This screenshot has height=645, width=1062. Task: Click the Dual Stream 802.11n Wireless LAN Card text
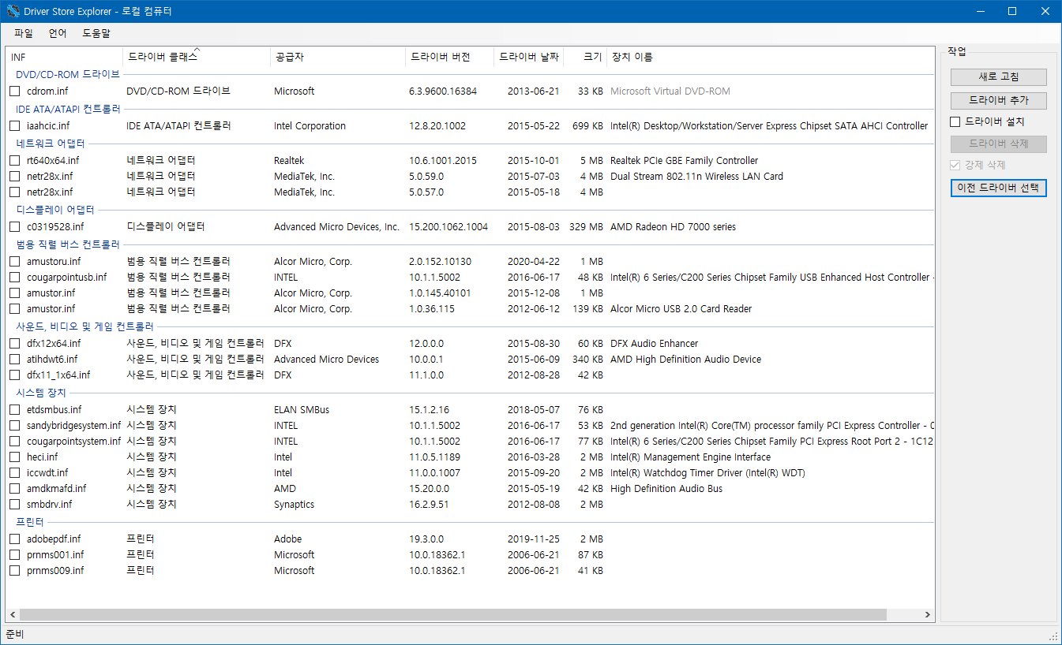pos(696,177)
